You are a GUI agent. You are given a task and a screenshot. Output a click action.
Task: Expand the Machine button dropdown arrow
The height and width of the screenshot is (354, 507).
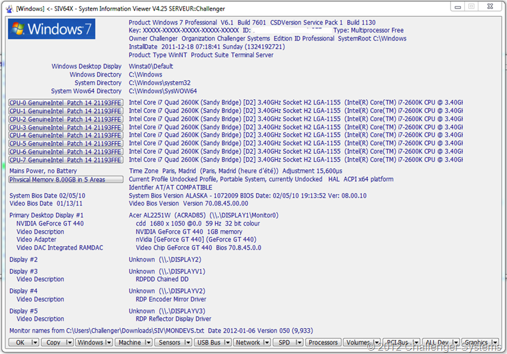pos(148,343)
